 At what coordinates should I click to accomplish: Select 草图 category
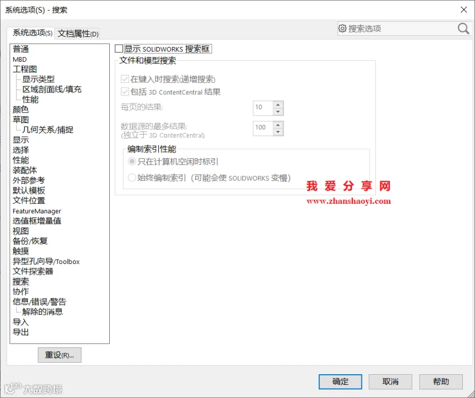[x=21, y=120]
